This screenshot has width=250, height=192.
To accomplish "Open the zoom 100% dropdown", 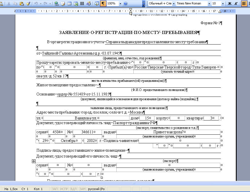I will [x=120, y=4].
